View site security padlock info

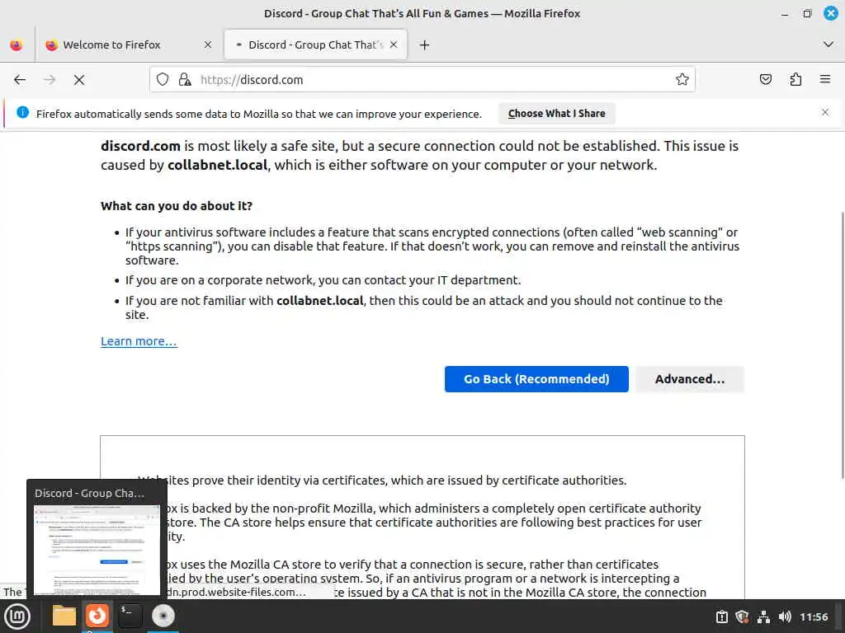(x=185, y=80)
